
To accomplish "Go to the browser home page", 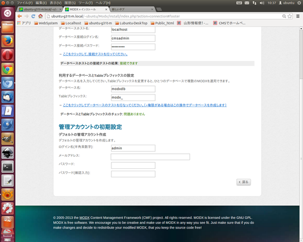I will point(41,16).
